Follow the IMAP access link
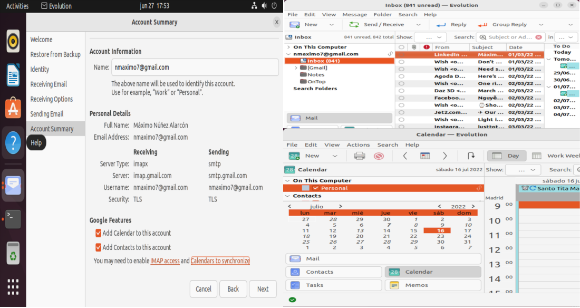Viewport: 580px width, 308px height. pyautogui.click(x=165, y=261)
